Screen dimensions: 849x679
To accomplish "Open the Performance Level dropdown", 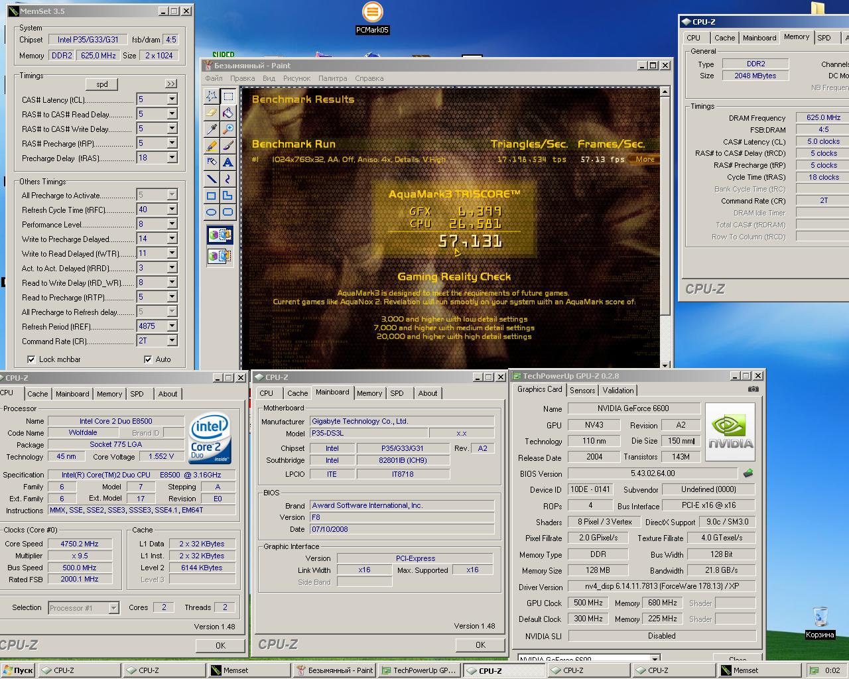I will (172, 224).
